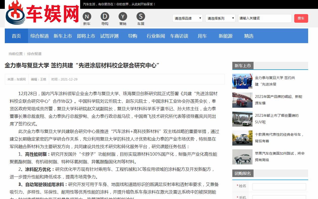Click the 车娱网 site logo
This screenshot has height=199, width=318.
[x=42, y=14]
